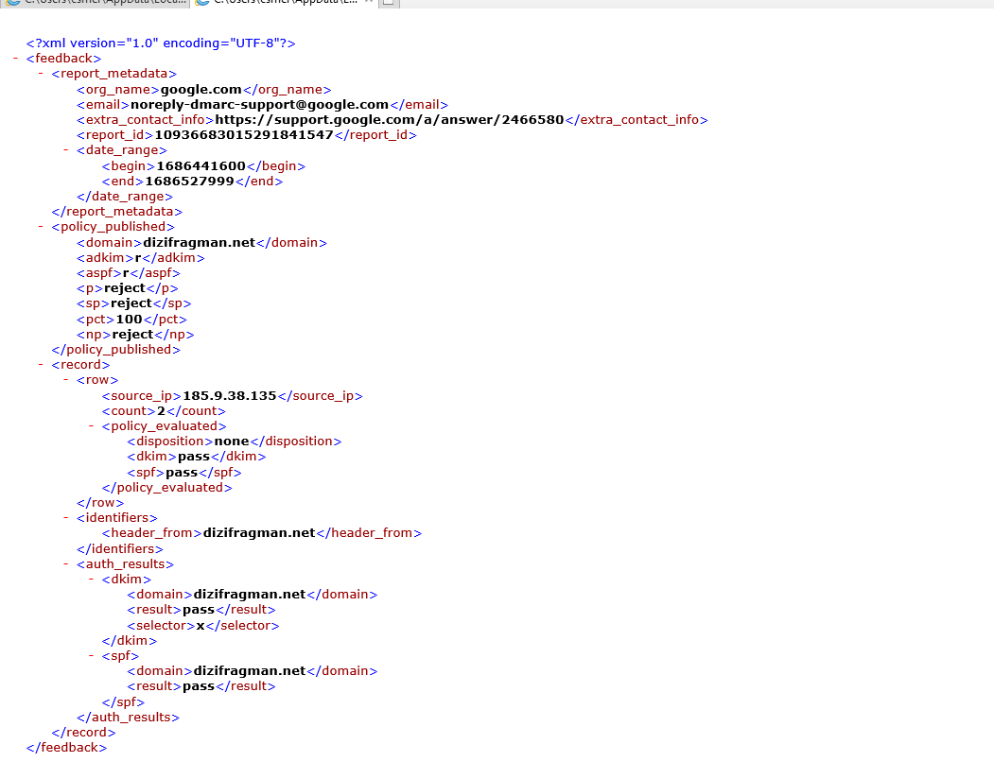
Task: Collapse the dkim node under auth_results
Action: 92,580
